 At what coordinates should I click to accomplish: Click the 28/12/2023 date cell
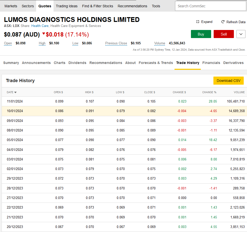[x=15, y=188]
